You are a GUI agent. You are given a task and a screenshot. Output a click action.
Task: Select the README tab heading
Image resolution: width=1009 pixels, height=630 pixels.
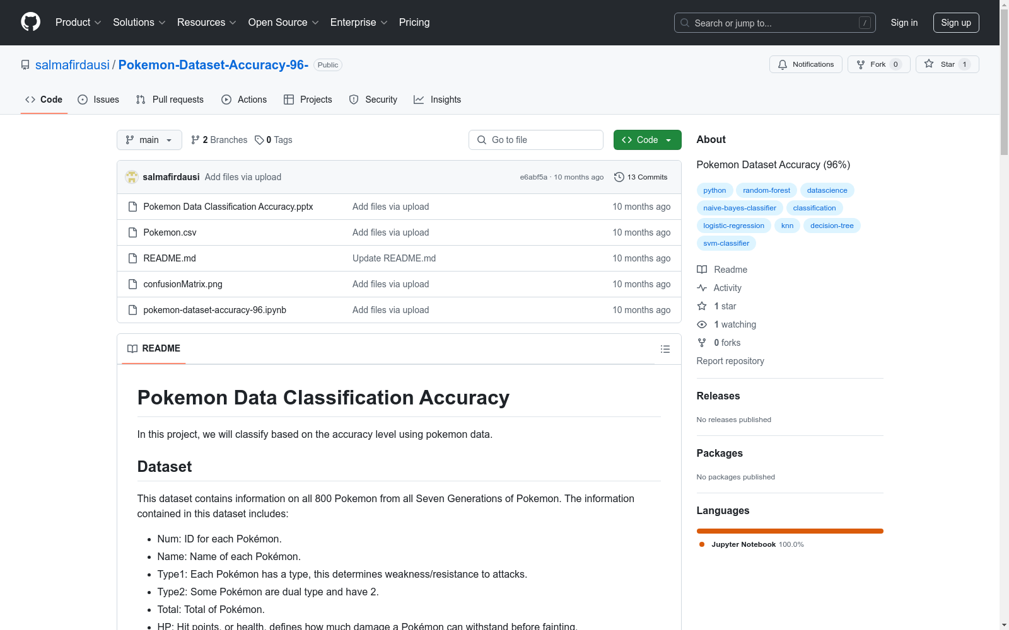point(154,348)
